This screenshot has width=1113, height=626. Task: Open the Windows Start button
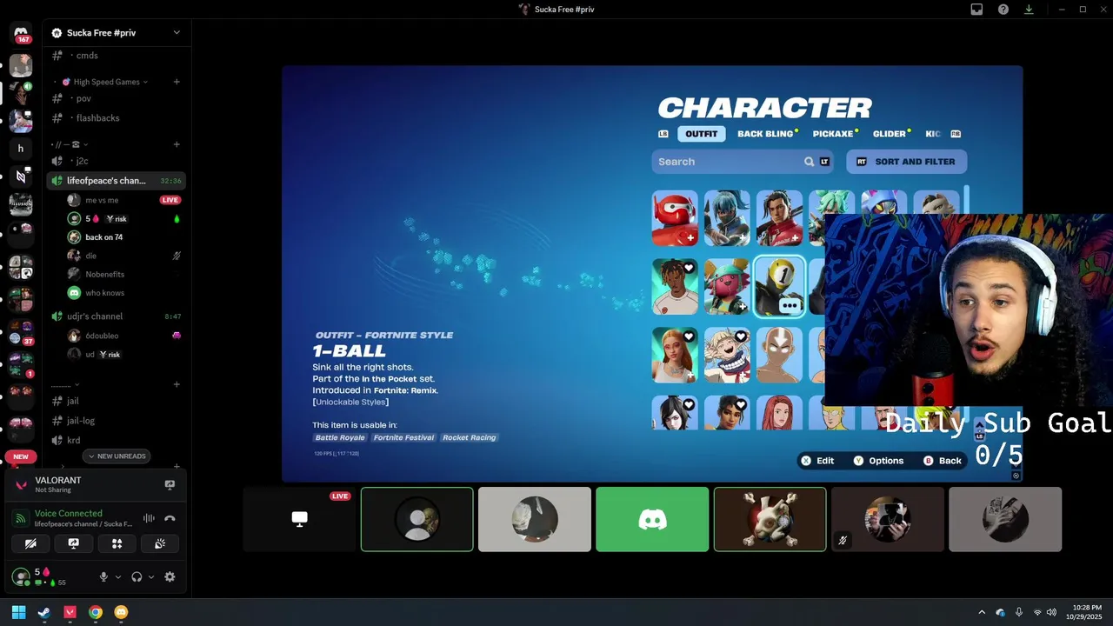pos(18,612)
